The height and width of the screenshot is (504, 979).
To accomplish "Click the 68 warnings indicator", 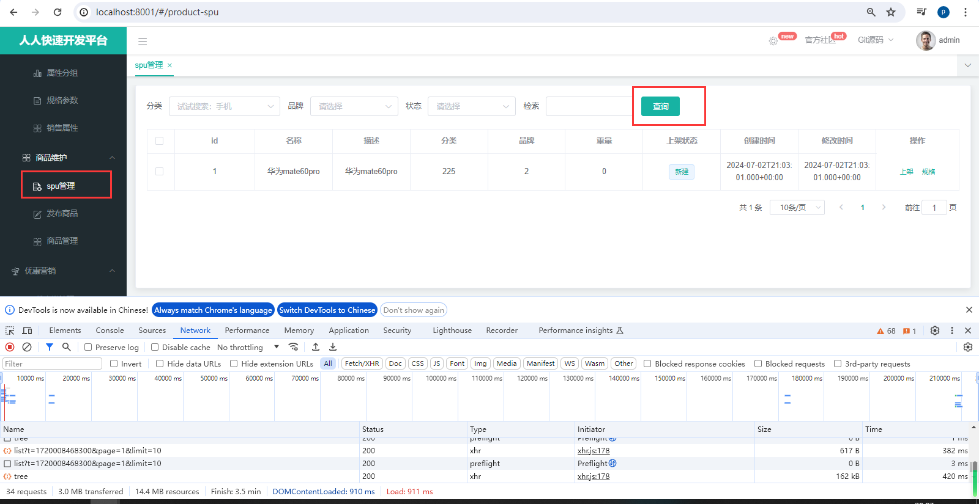I will (886, 331).
